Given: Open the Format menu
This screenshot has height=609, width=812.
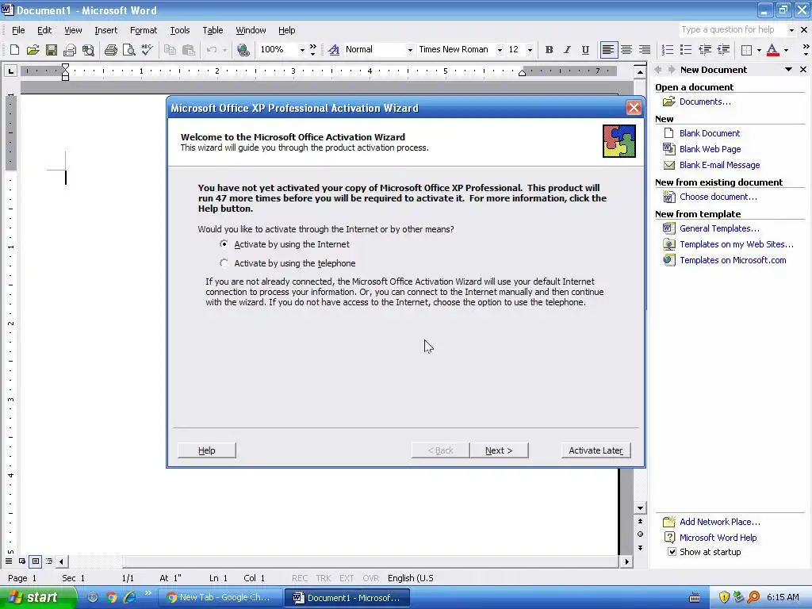Looking at the screenshot, I should 144,30.
